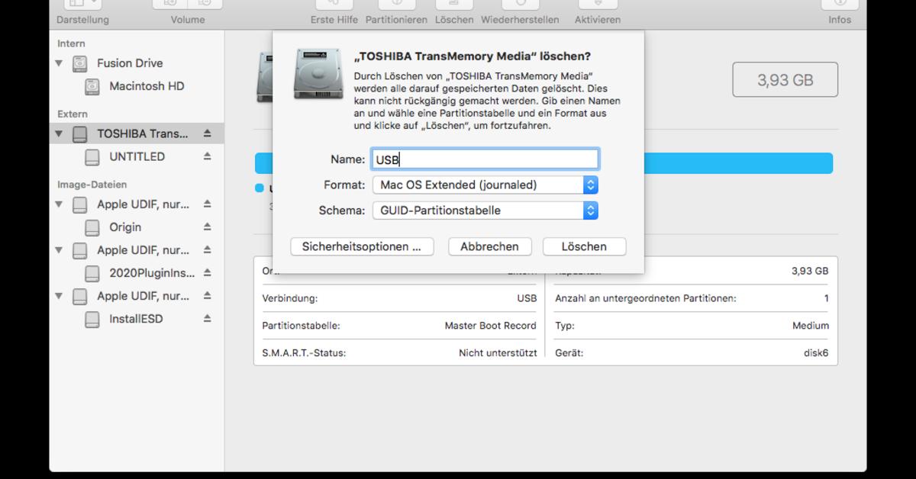The image size is (916, 479).
Task: Click the blue disk usage bar
Action: coord(738,163)
